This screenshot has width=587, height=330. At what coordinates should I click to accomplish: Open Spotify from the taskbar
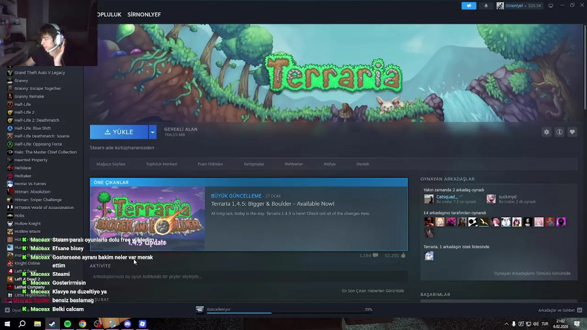pyautogui.click(x=67, y=324)
